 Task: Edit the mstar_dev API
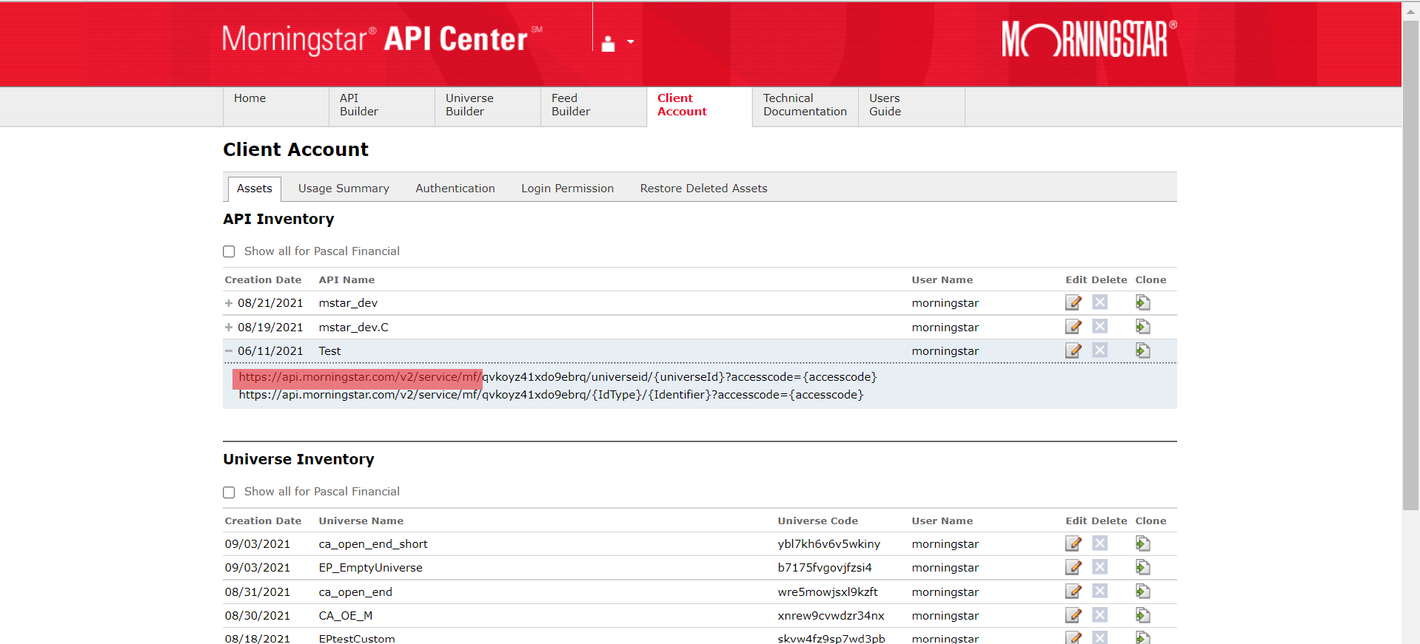[1074, 302]
